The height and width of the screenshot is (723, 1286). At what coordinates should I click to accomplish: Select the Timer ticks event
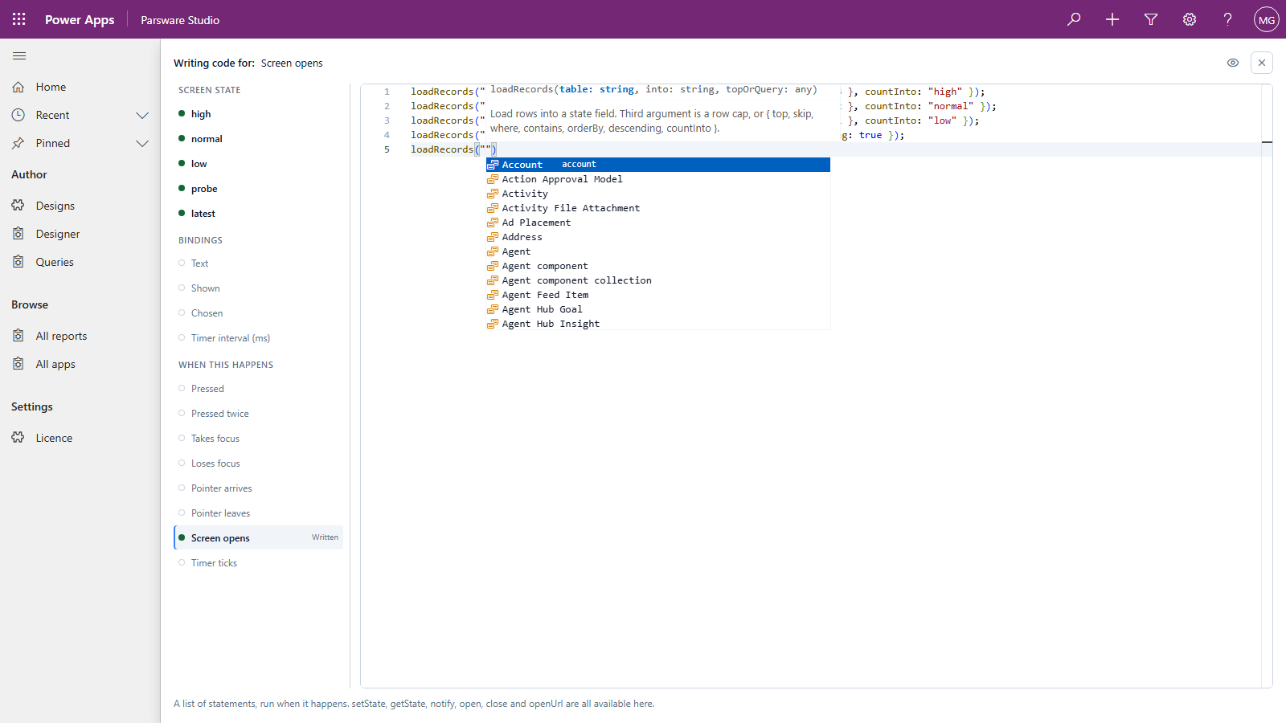click(x=258, y=563)
